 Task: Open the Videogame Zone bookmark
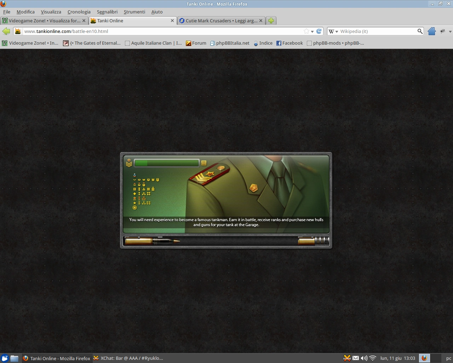point(30,43)
